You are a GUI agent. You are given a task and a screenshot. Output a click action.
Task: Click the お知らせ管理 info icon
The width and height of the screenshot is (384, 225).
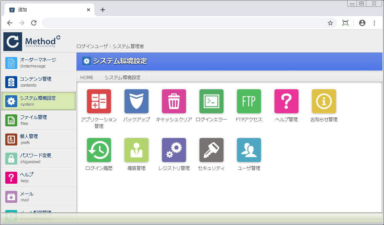click(324, 101)
